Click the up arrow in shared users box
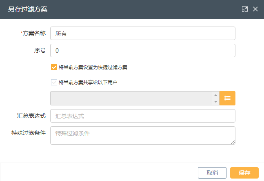 coord(215,95)
